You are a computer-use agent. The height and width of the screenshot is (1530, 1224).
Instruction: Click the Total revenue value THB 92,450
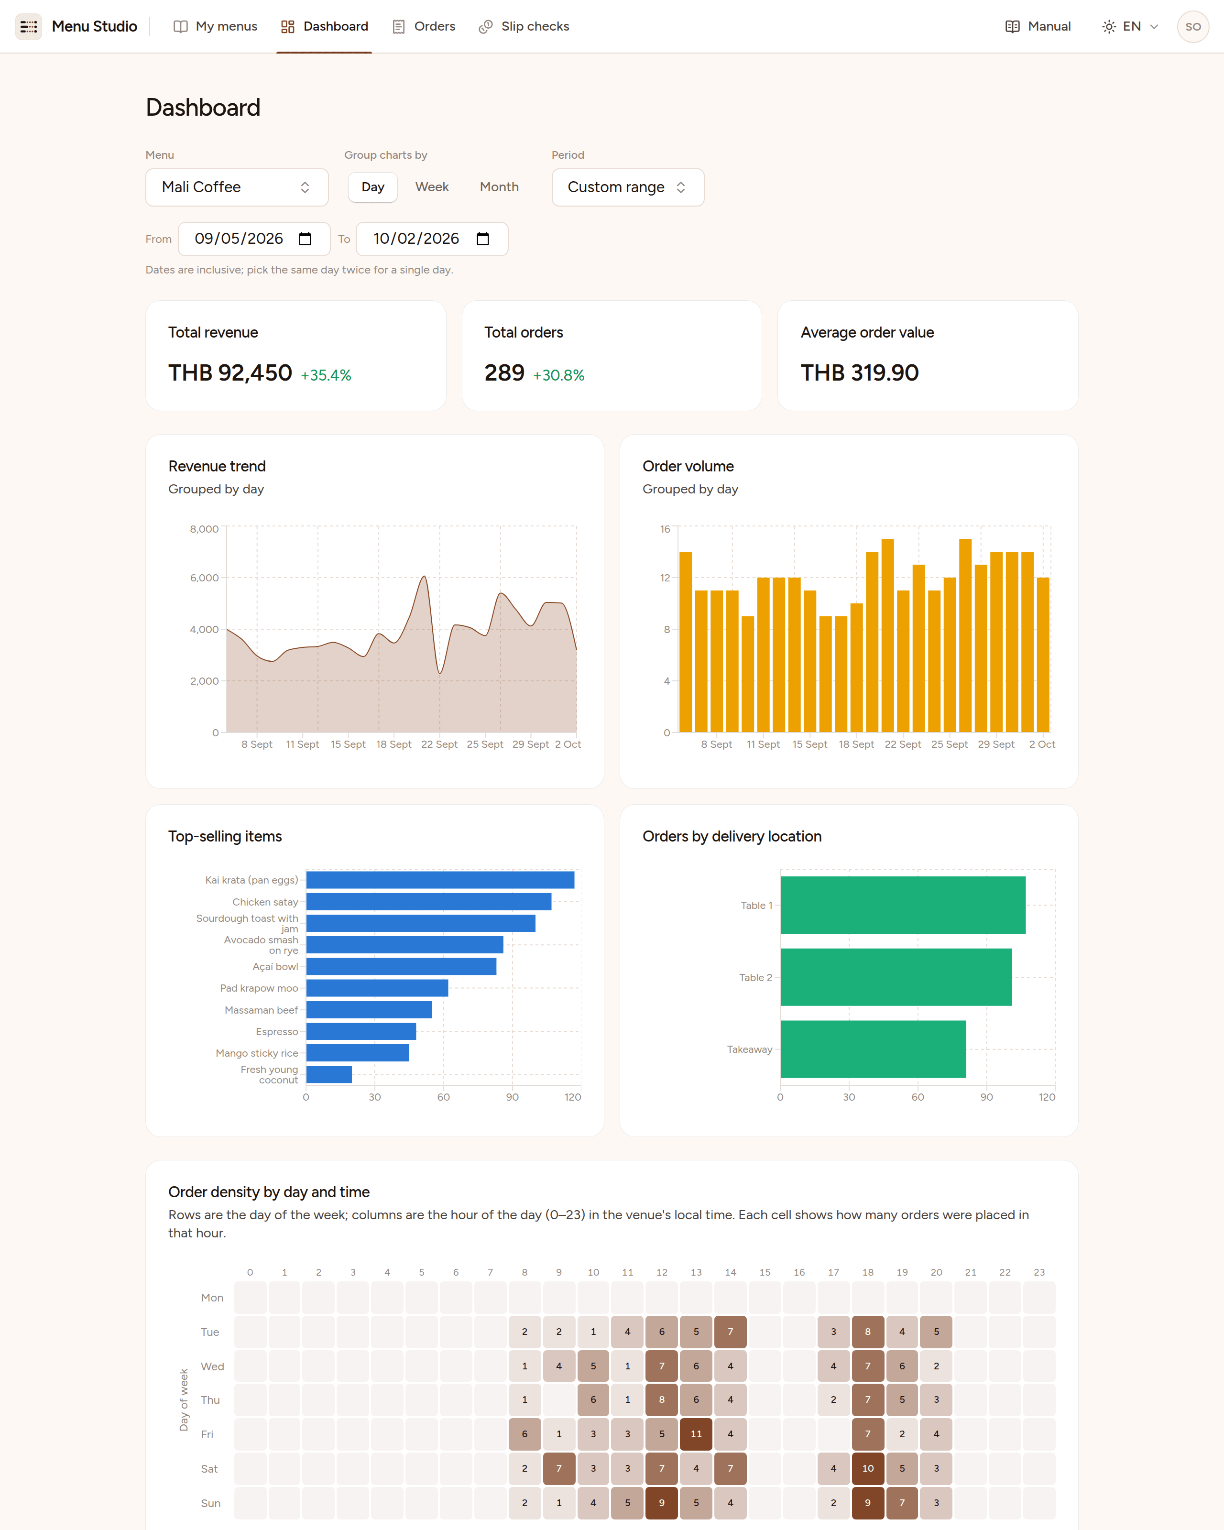[x=230, y=372]
